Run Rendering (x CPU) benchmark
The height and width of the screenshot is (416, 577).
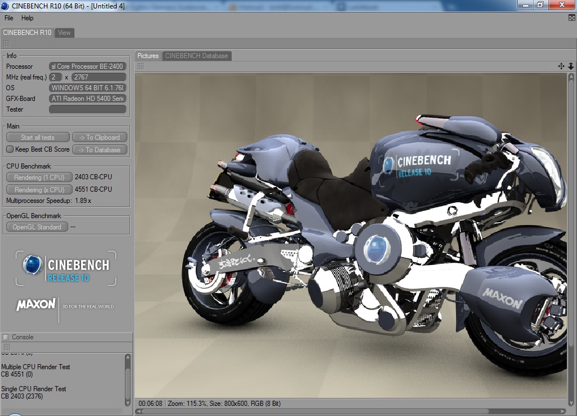coord(39,189)
